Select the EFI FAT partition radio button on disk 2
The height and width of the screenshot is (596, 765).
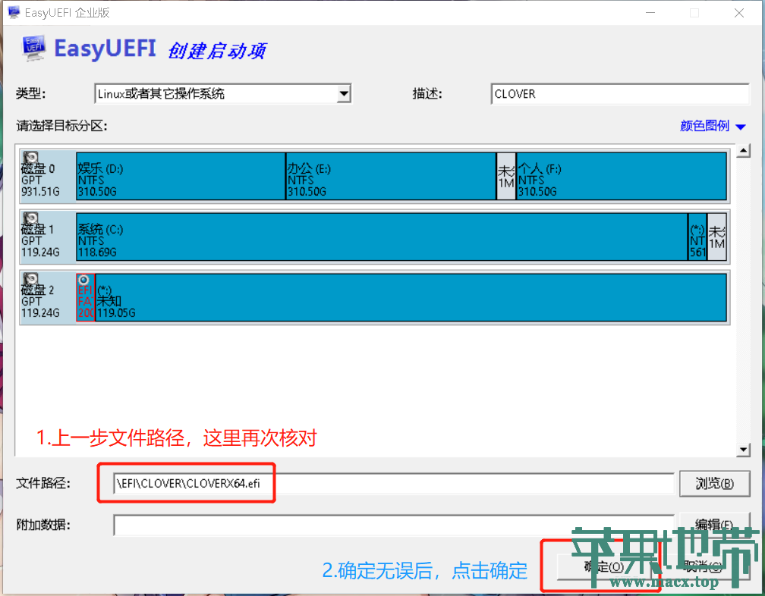click(84, 280)
